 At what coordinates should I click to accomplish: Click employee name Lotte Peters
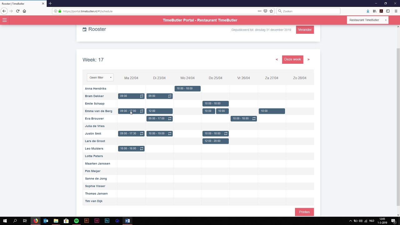click(94, 156)
